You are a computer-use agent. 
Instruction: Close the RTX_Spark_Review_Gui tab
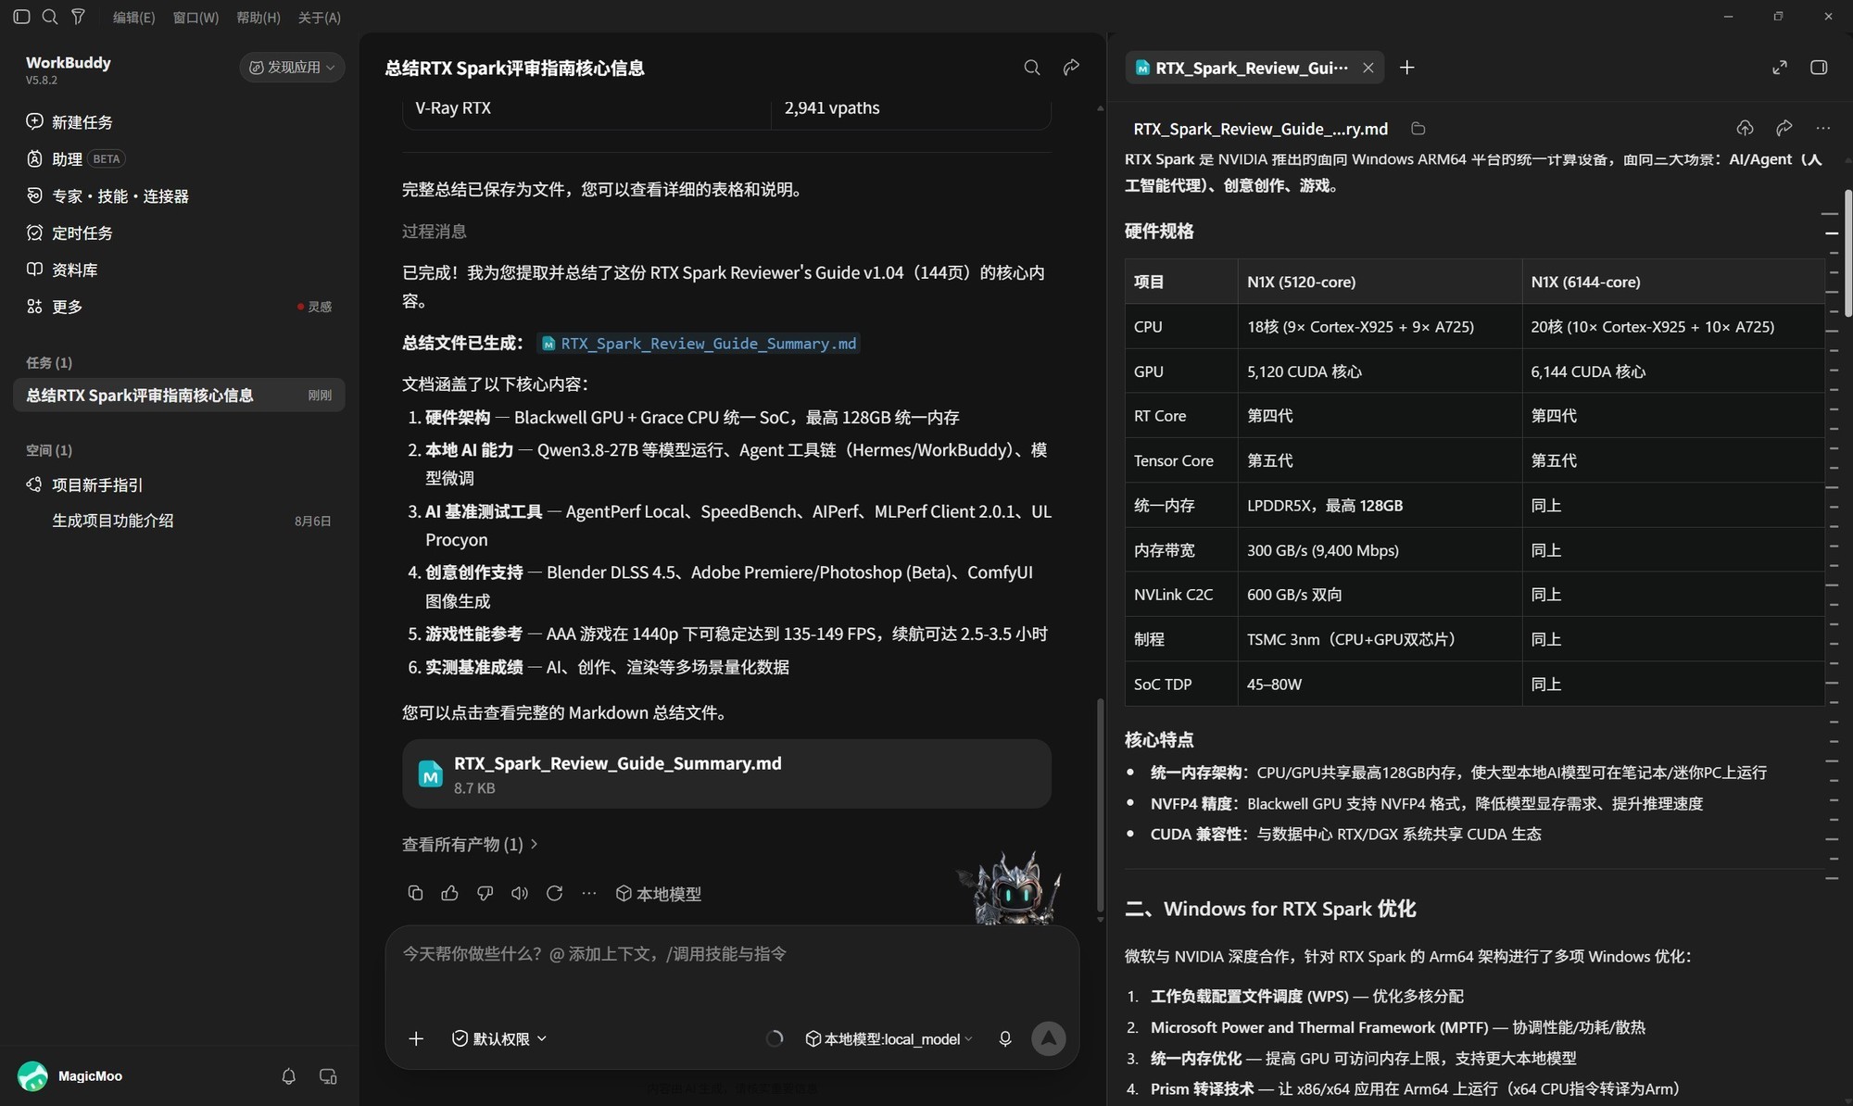[x=1368, y=68]
